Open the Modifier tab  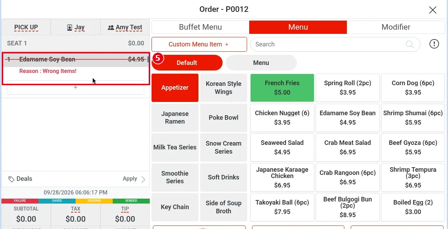point(396,27)
